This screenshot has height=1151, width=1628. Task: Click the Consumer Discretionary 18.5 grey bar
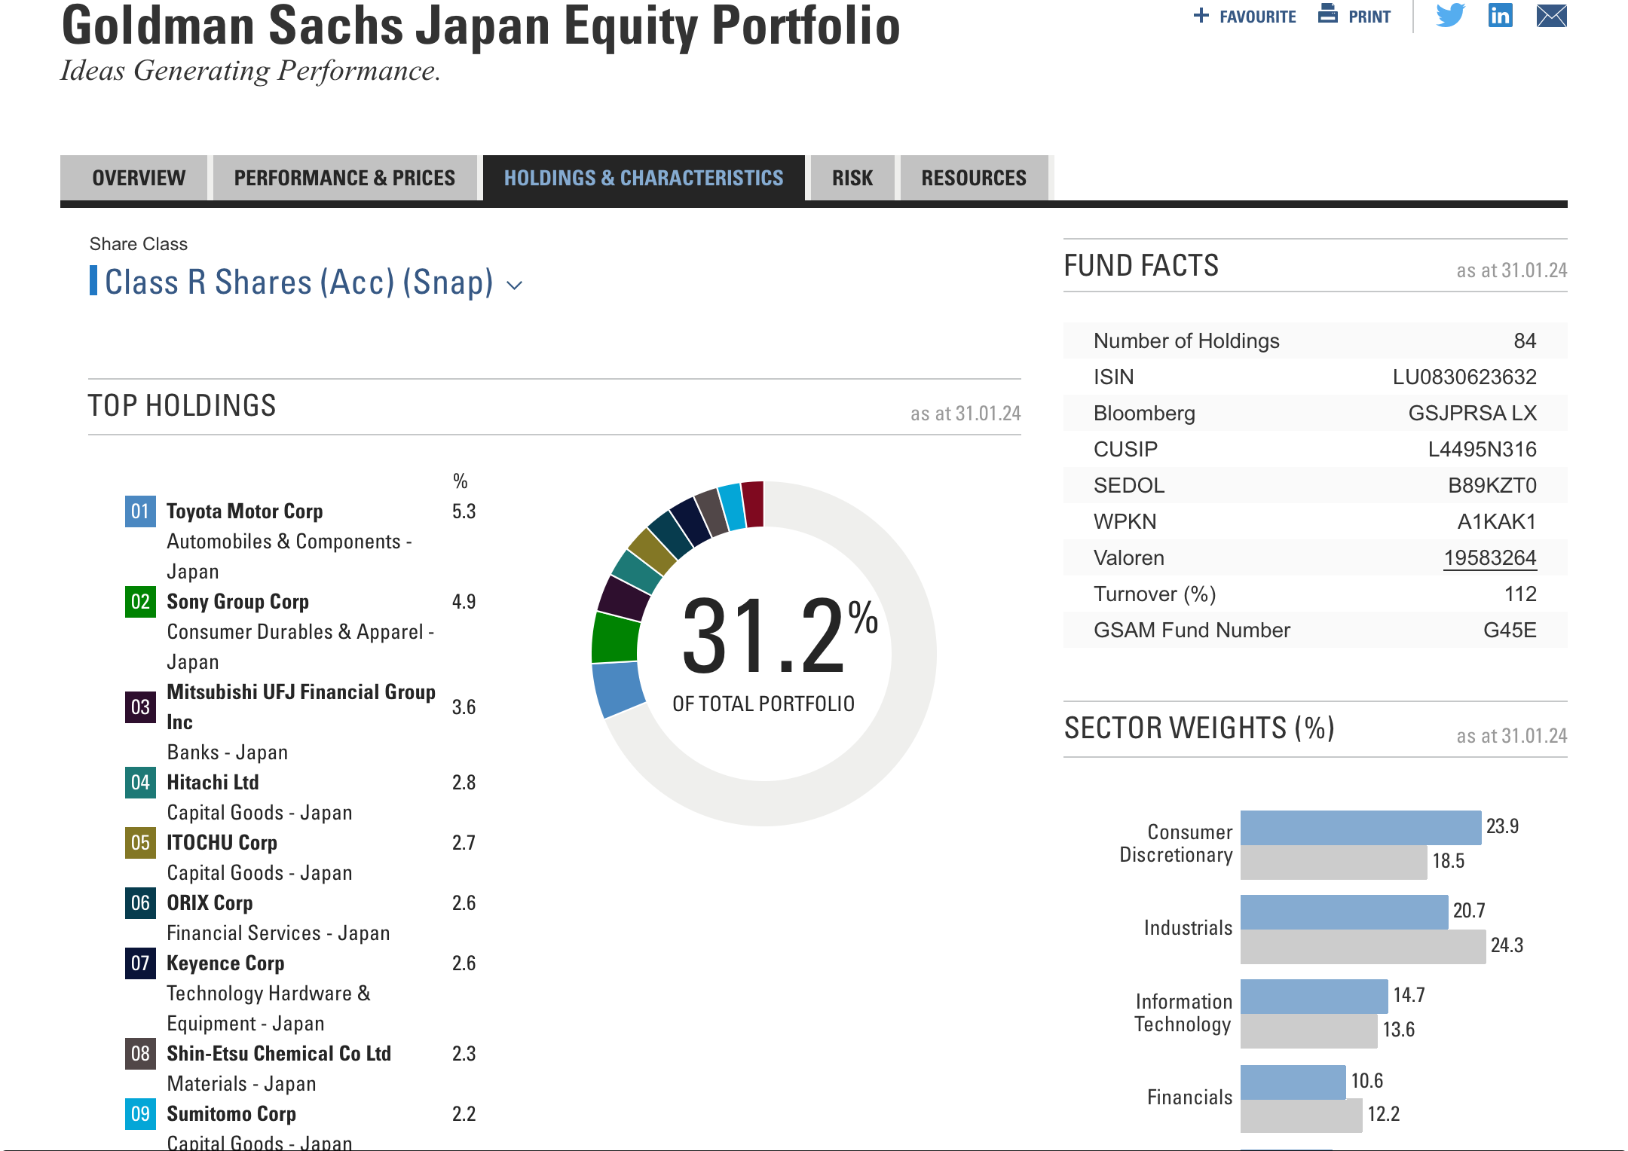(1333, 862)
